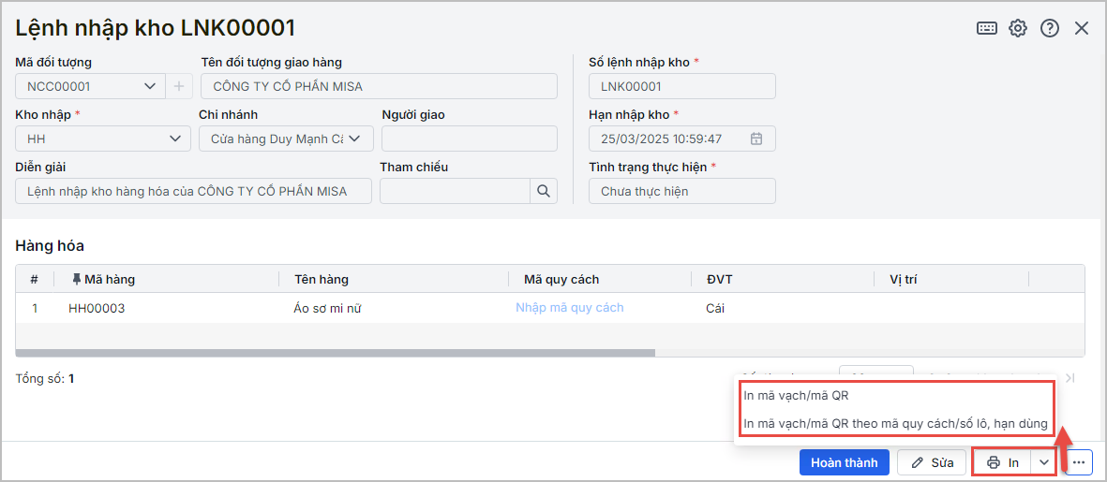
Task: Click the plus icon beside Mã đối tượng
Action: pos(179,86)
